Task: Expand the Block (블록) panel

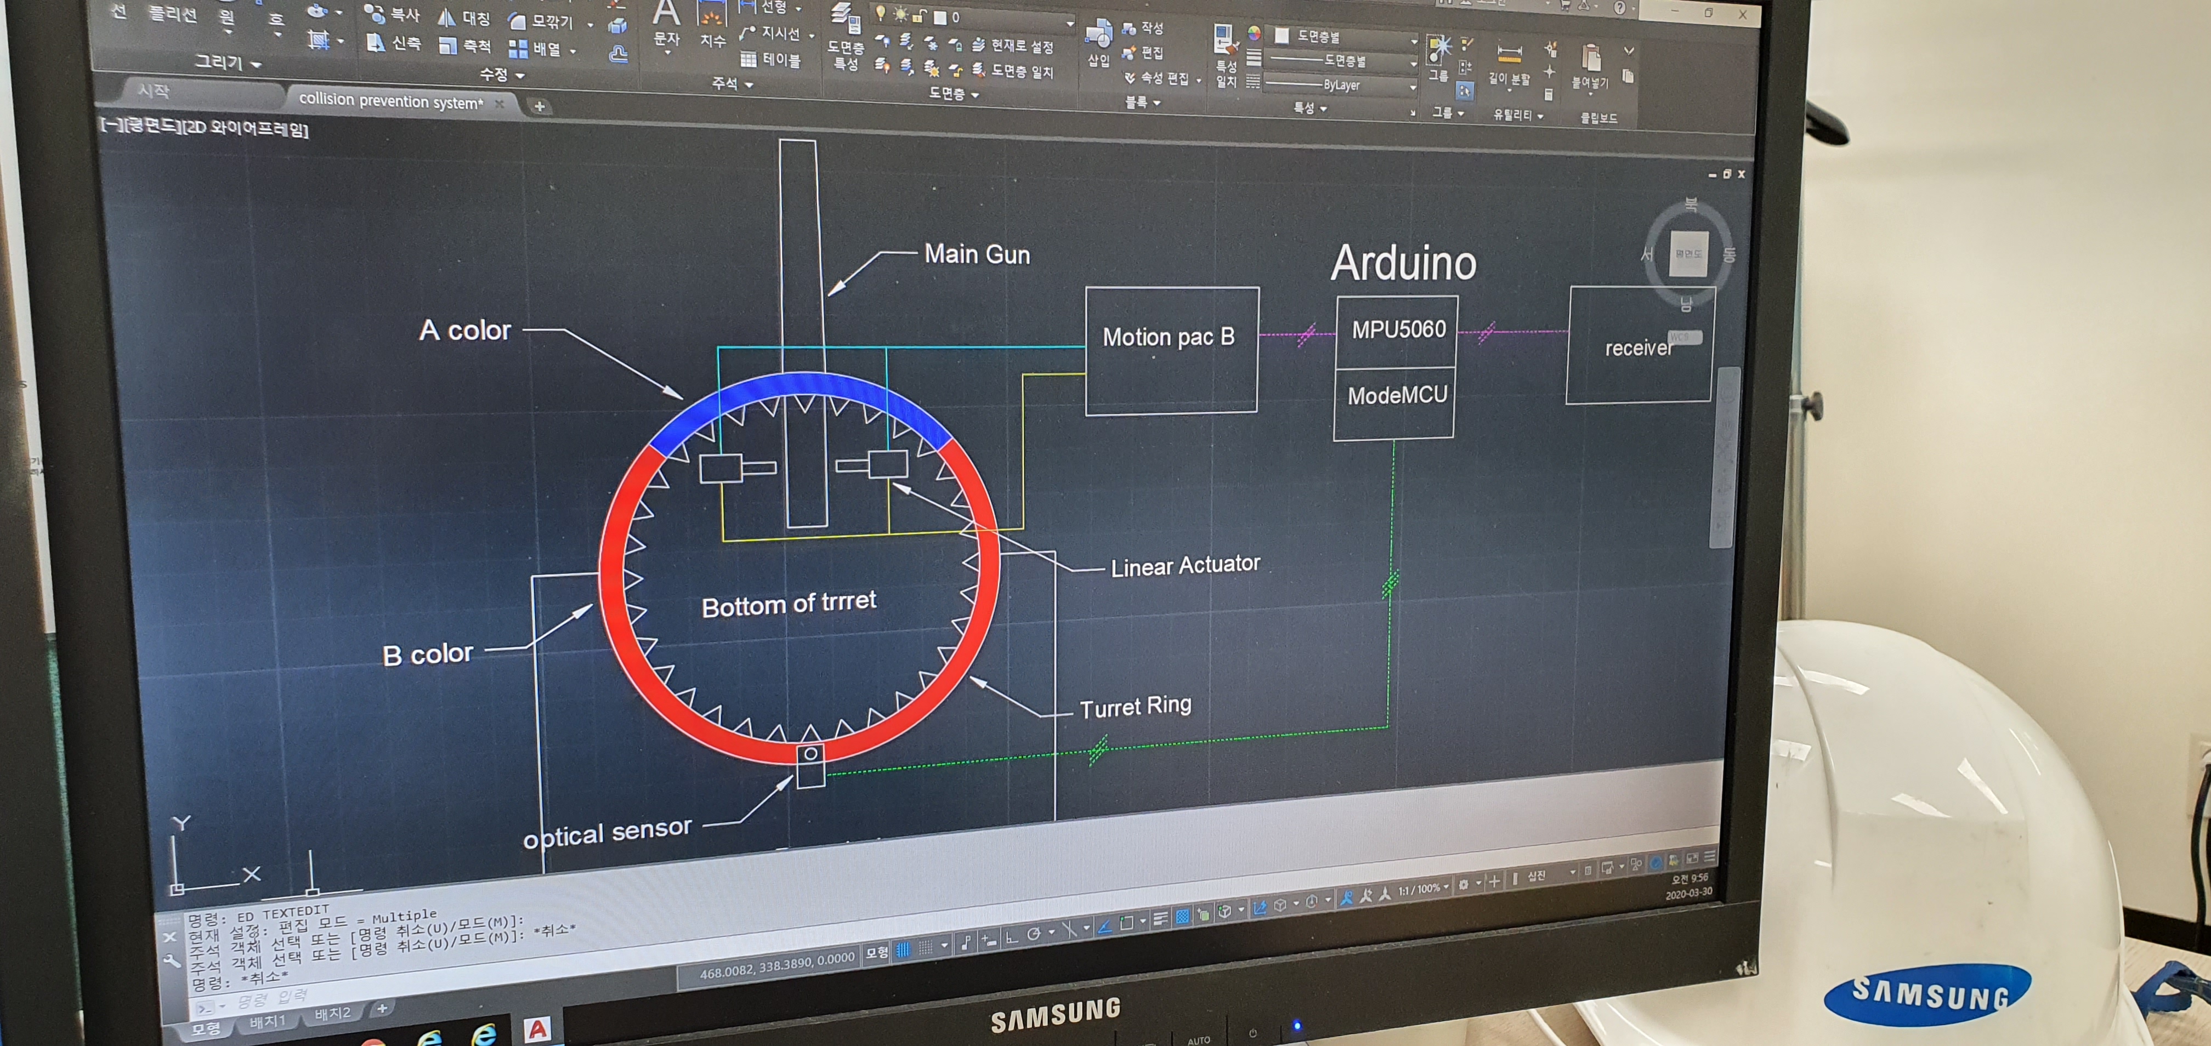Action: [1143, 102]
